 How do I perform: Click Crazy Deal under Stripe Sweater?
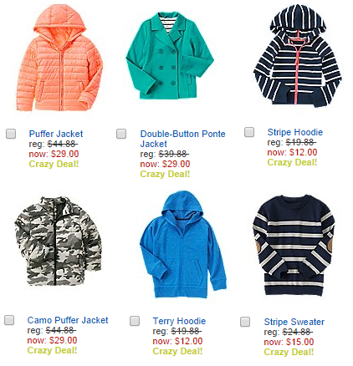289,352
